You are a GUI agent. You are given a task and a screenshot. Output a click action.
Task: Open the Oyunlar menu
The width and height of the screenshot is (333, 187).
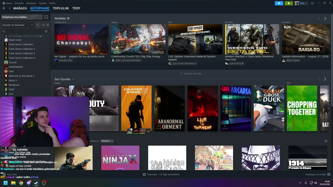[43, 3]
